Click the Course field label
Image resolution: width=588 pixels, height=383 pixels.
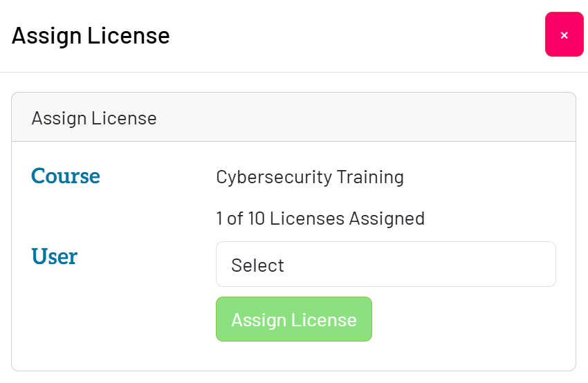tap(66, 176)
